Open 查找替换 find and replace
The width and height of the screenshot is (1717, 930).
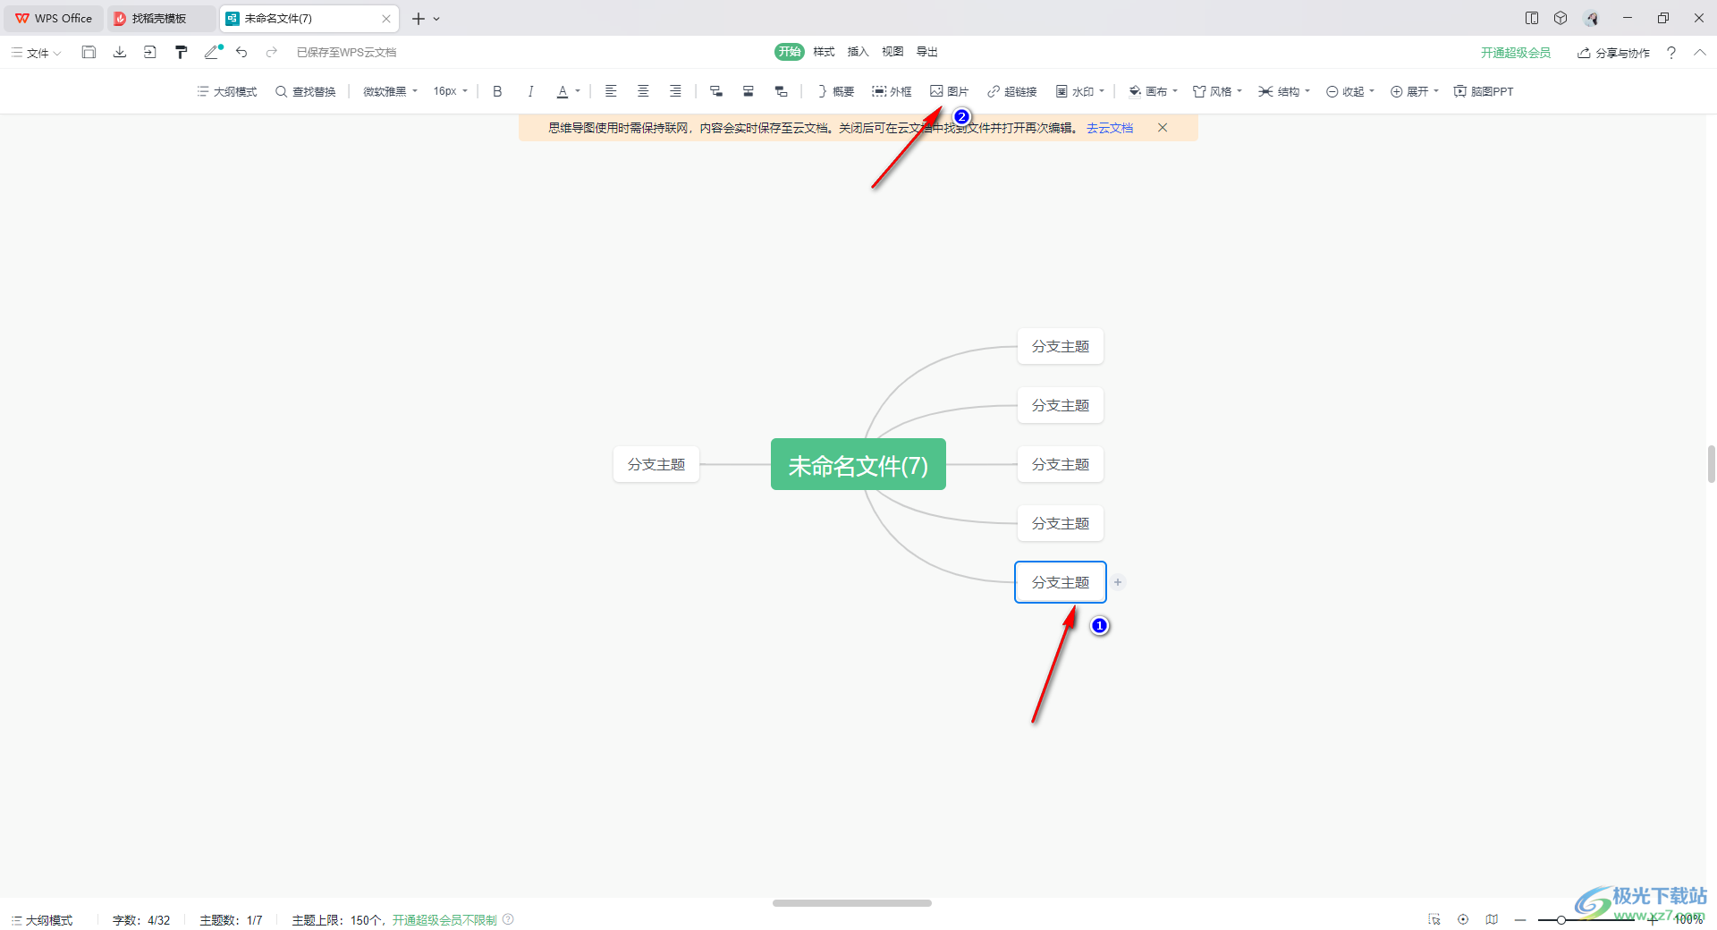(x=306, y=91)
